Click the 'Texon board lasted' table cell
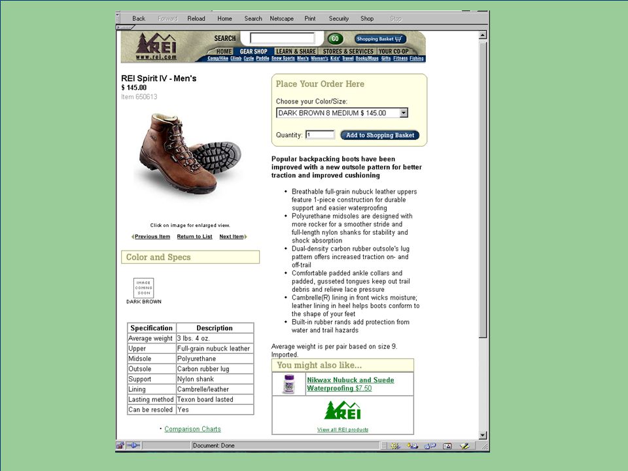The width and height of the screenshot is (628, 471). coord(215,399)
